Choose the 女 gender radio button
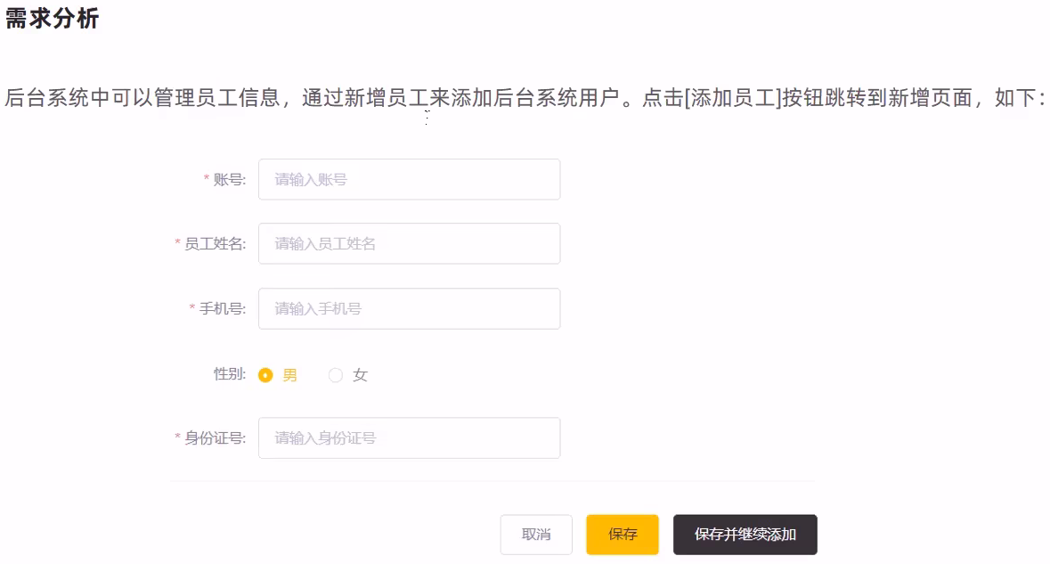 point(336,375)
